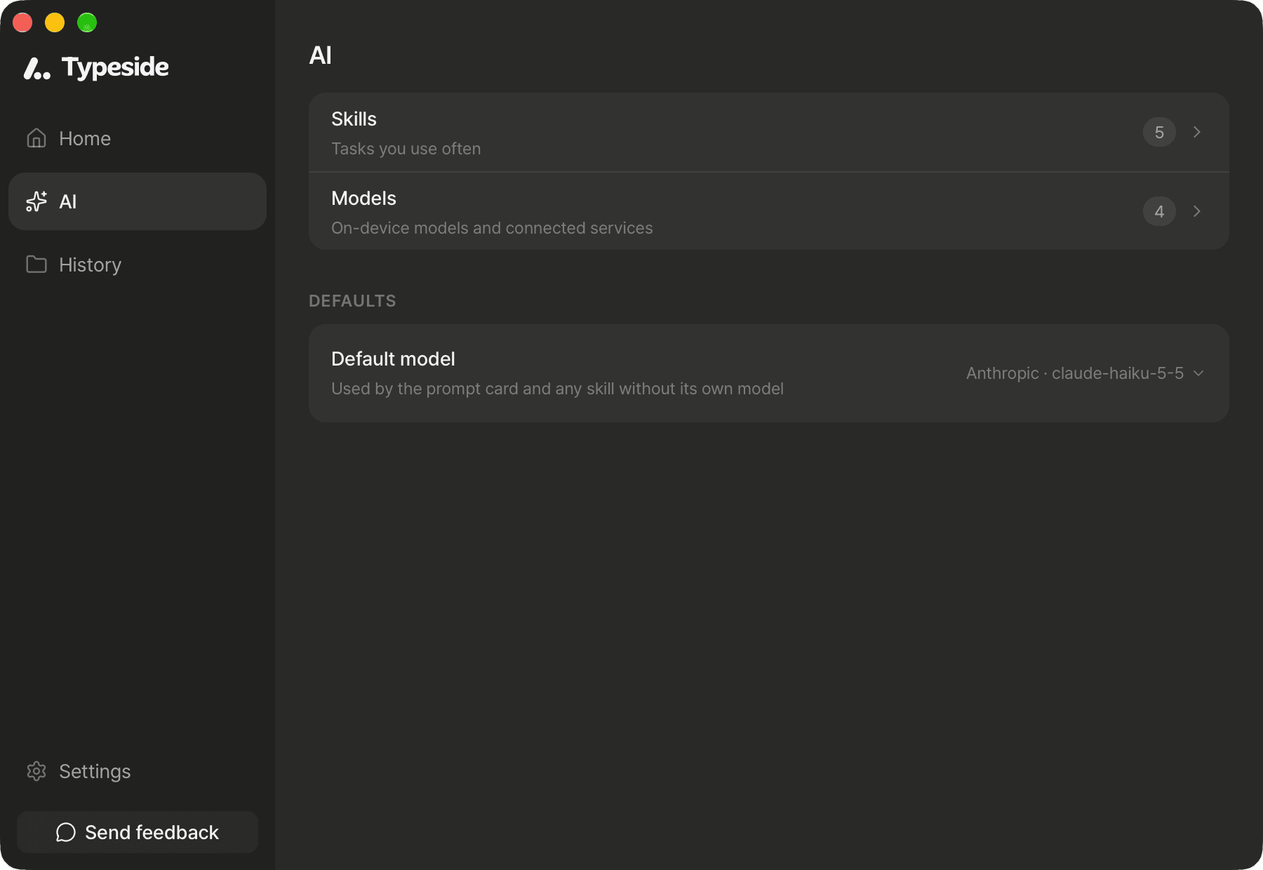Click the Home house icon in sidebar

tap(36, 138)
